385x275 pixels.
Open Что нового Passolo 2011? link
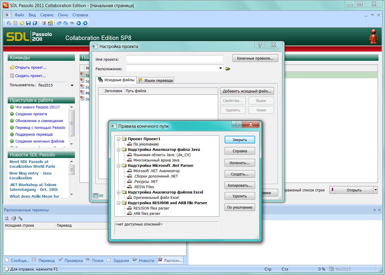pos(38,107)
